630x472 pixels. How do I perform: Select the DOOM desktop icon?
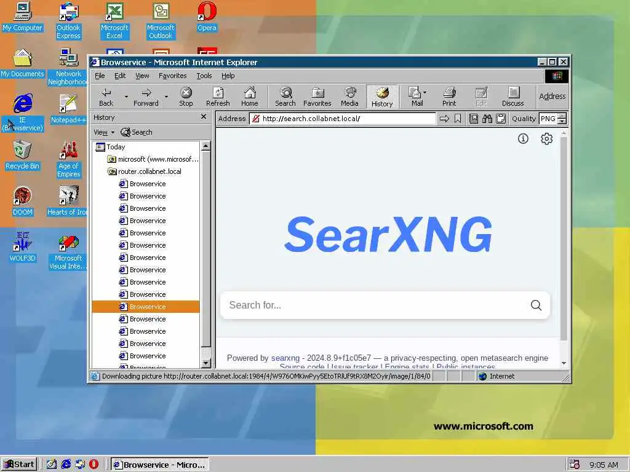[x=22, y=201]
